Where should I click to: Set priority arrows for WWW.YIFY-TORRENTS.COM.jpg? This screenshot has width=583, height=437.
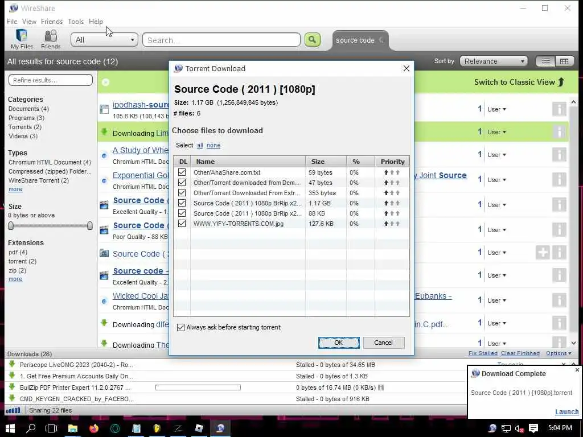(x=392, y=224)
